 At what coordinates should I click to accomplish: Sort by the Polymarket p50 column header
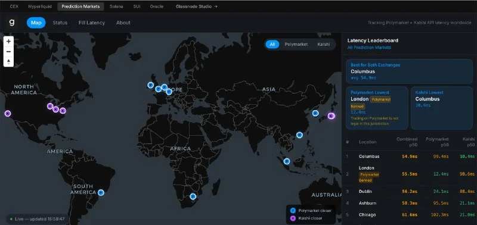(437, 142)
